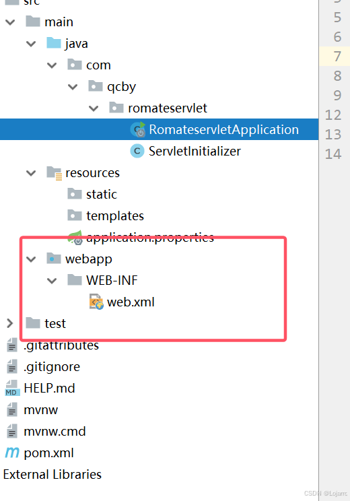This screenshot has height=501, width=350.
Task: Expand the test folder
Action: pos(10,323)
